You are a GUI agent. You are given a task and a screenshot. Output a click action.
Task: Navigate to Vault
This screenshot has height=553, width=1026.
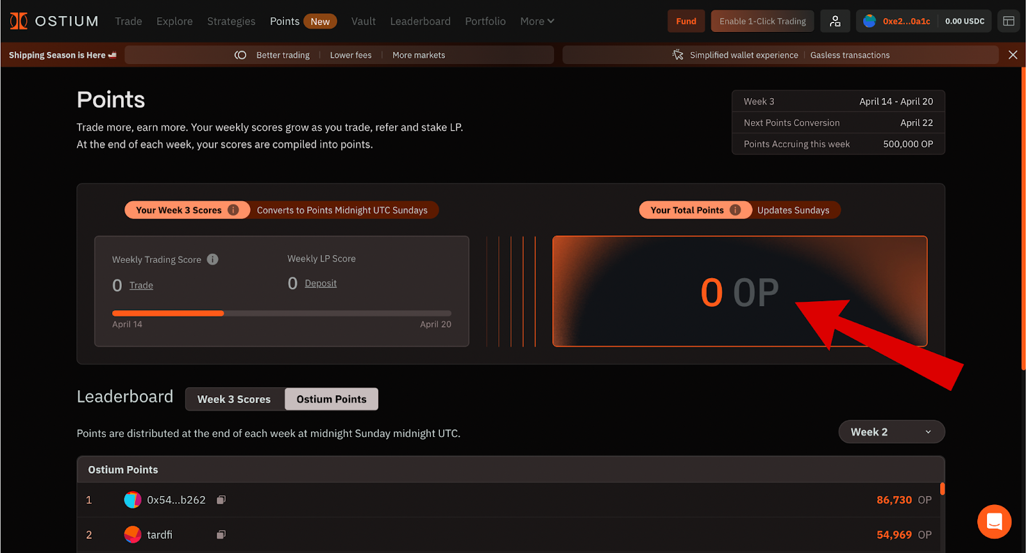pos(364,21)
